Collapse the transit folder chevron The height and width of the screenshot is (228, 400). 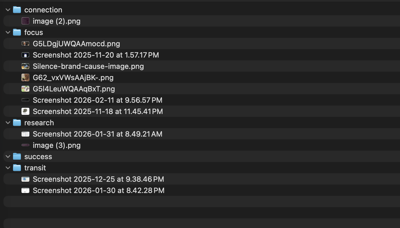8,168
